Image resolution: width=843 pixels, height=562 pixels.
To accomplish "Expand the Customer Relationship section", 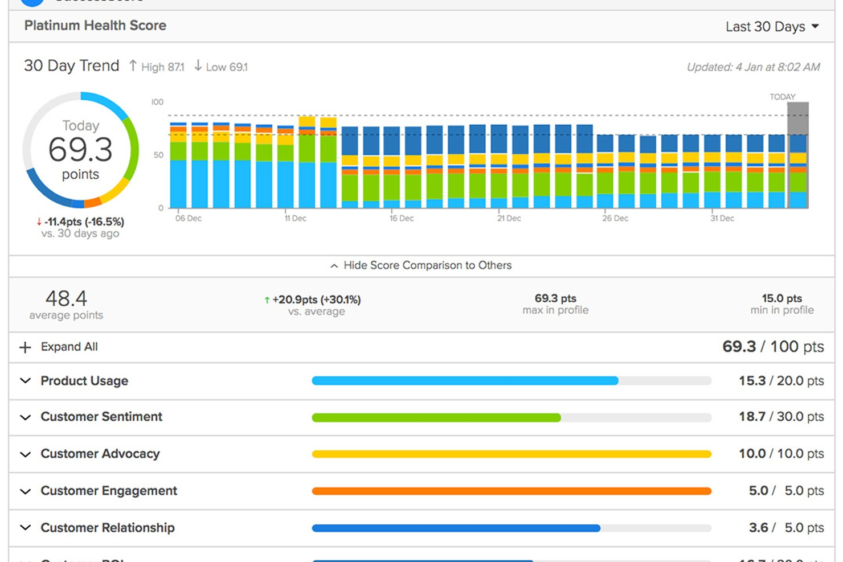I will (24, 528).
